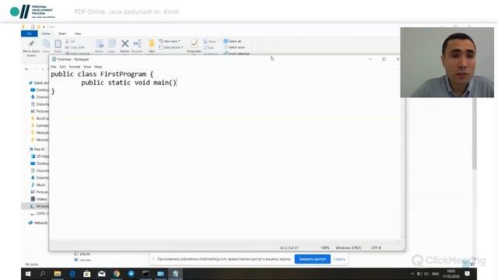
Task: Open Notepad's View menu
Action: [x=87, y=67]
